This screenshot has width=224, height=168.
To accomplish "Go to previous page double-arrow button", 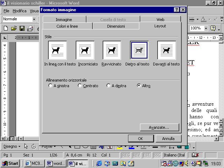I will 221,125.
